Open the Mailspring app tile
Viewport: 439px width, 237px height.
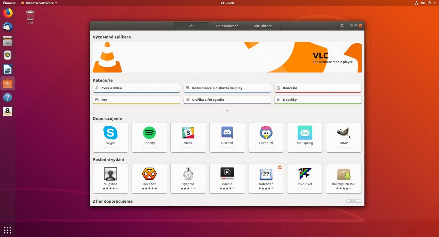(x=305, y=137)
